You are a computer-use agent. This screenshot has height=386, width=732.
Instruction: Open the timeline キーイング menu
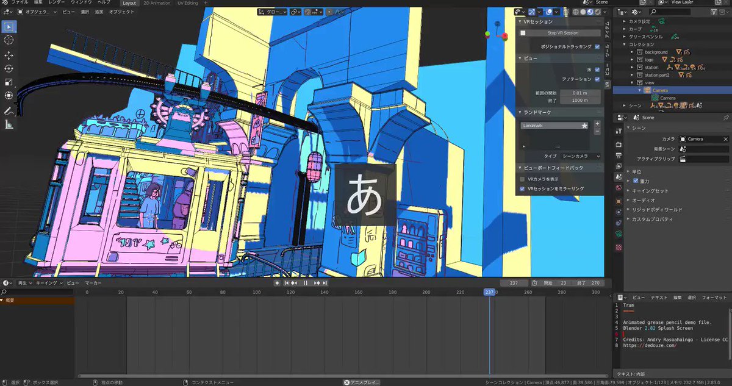[x=49, y=283]
